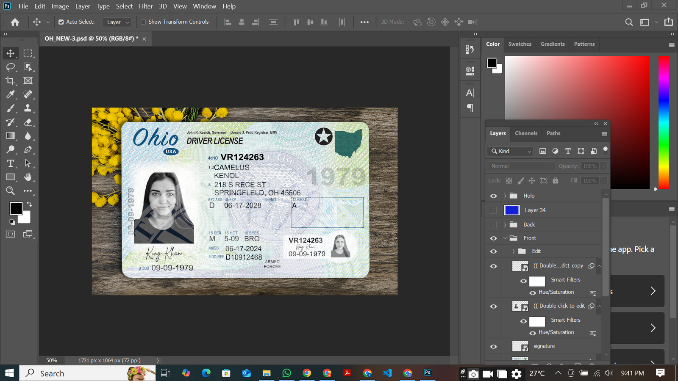678x381 pixels.
Task: Click the Windows Start button
Action: point(9,373)
